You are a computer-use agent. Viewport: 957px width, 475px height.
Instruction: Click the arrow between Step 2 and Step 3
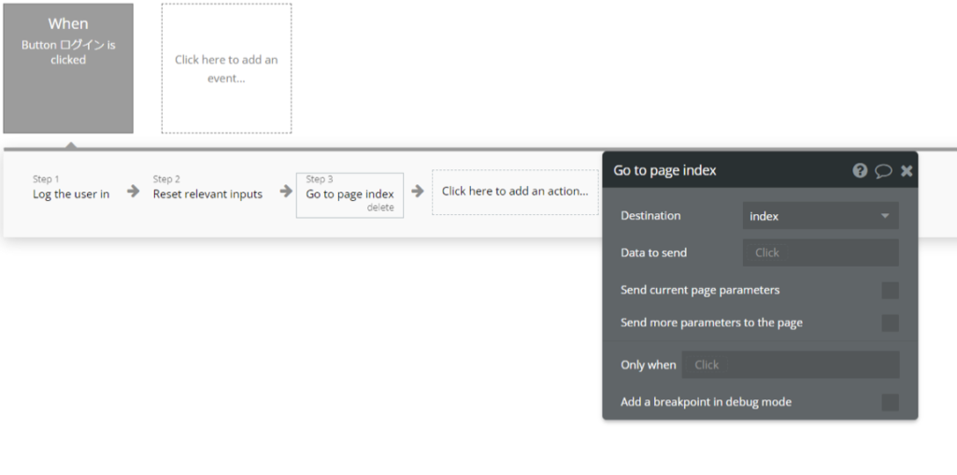pyautogui.click(x=285, y=191)
